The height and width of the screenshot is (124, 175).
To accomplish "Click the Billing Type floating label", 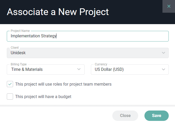I will [19, 64].
